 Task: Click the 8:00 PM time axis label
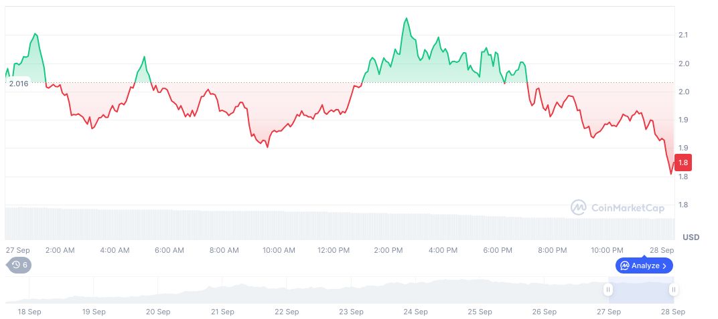[552, 250]
